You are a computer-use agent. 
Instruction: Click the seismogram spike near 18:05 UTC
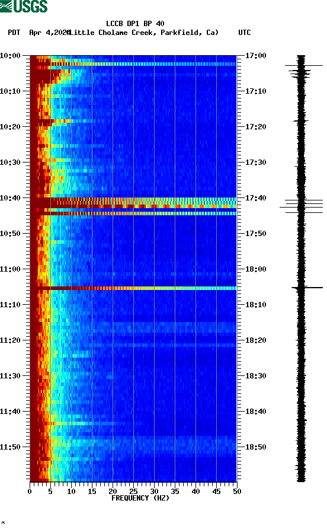307,288
